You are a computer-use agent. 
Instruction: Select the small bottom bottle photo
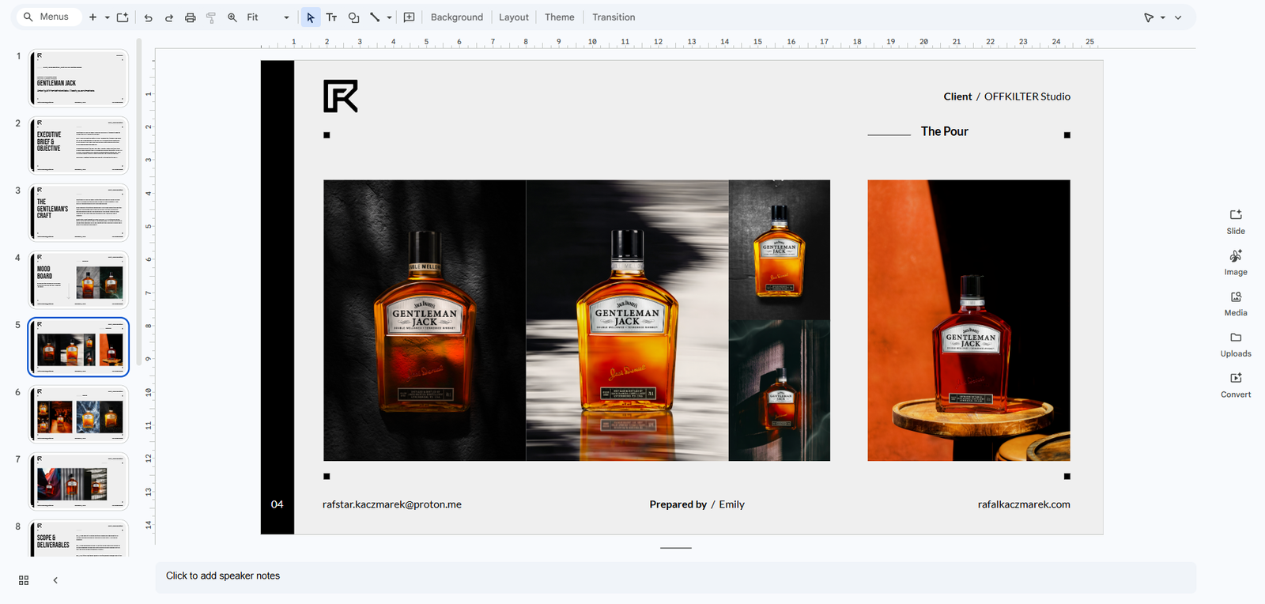(780, 391)
